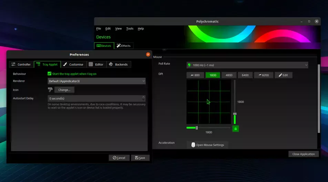This screenshot has width=328, height=182.
Task: Click the horizontal DPI slider handle
Action: coord(197,128)
